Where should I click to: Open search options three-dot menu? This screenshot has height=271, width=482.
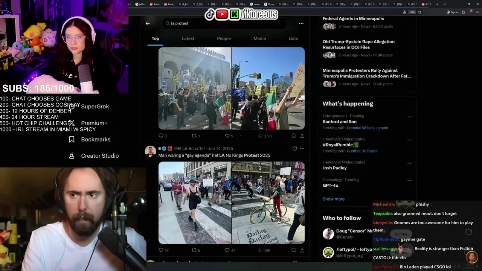[x=301, y=23]
